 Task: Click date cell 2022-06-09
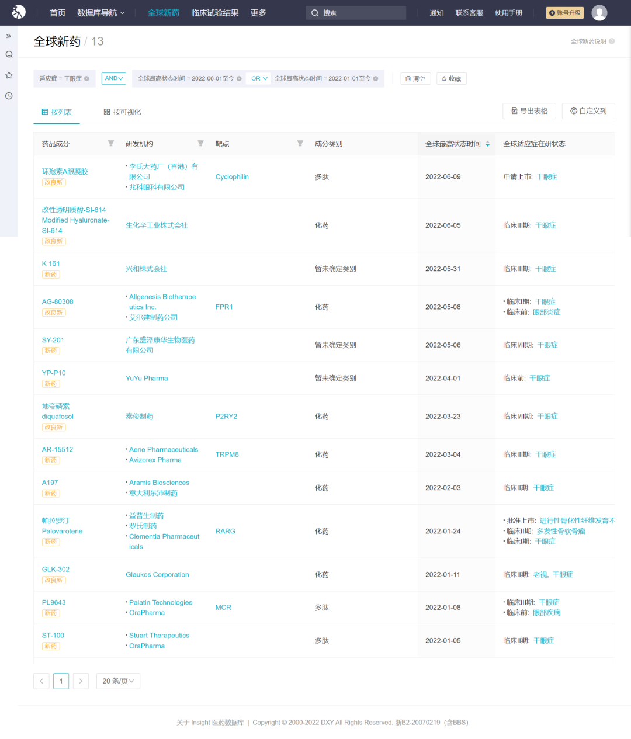tap(443, 177)
